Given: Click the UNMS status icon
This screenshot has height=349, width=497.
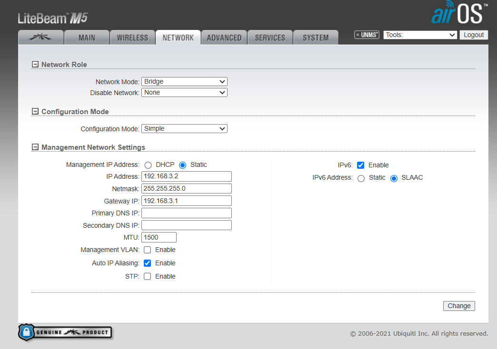Looking at the screenshot, I should (x=367, y=35).
